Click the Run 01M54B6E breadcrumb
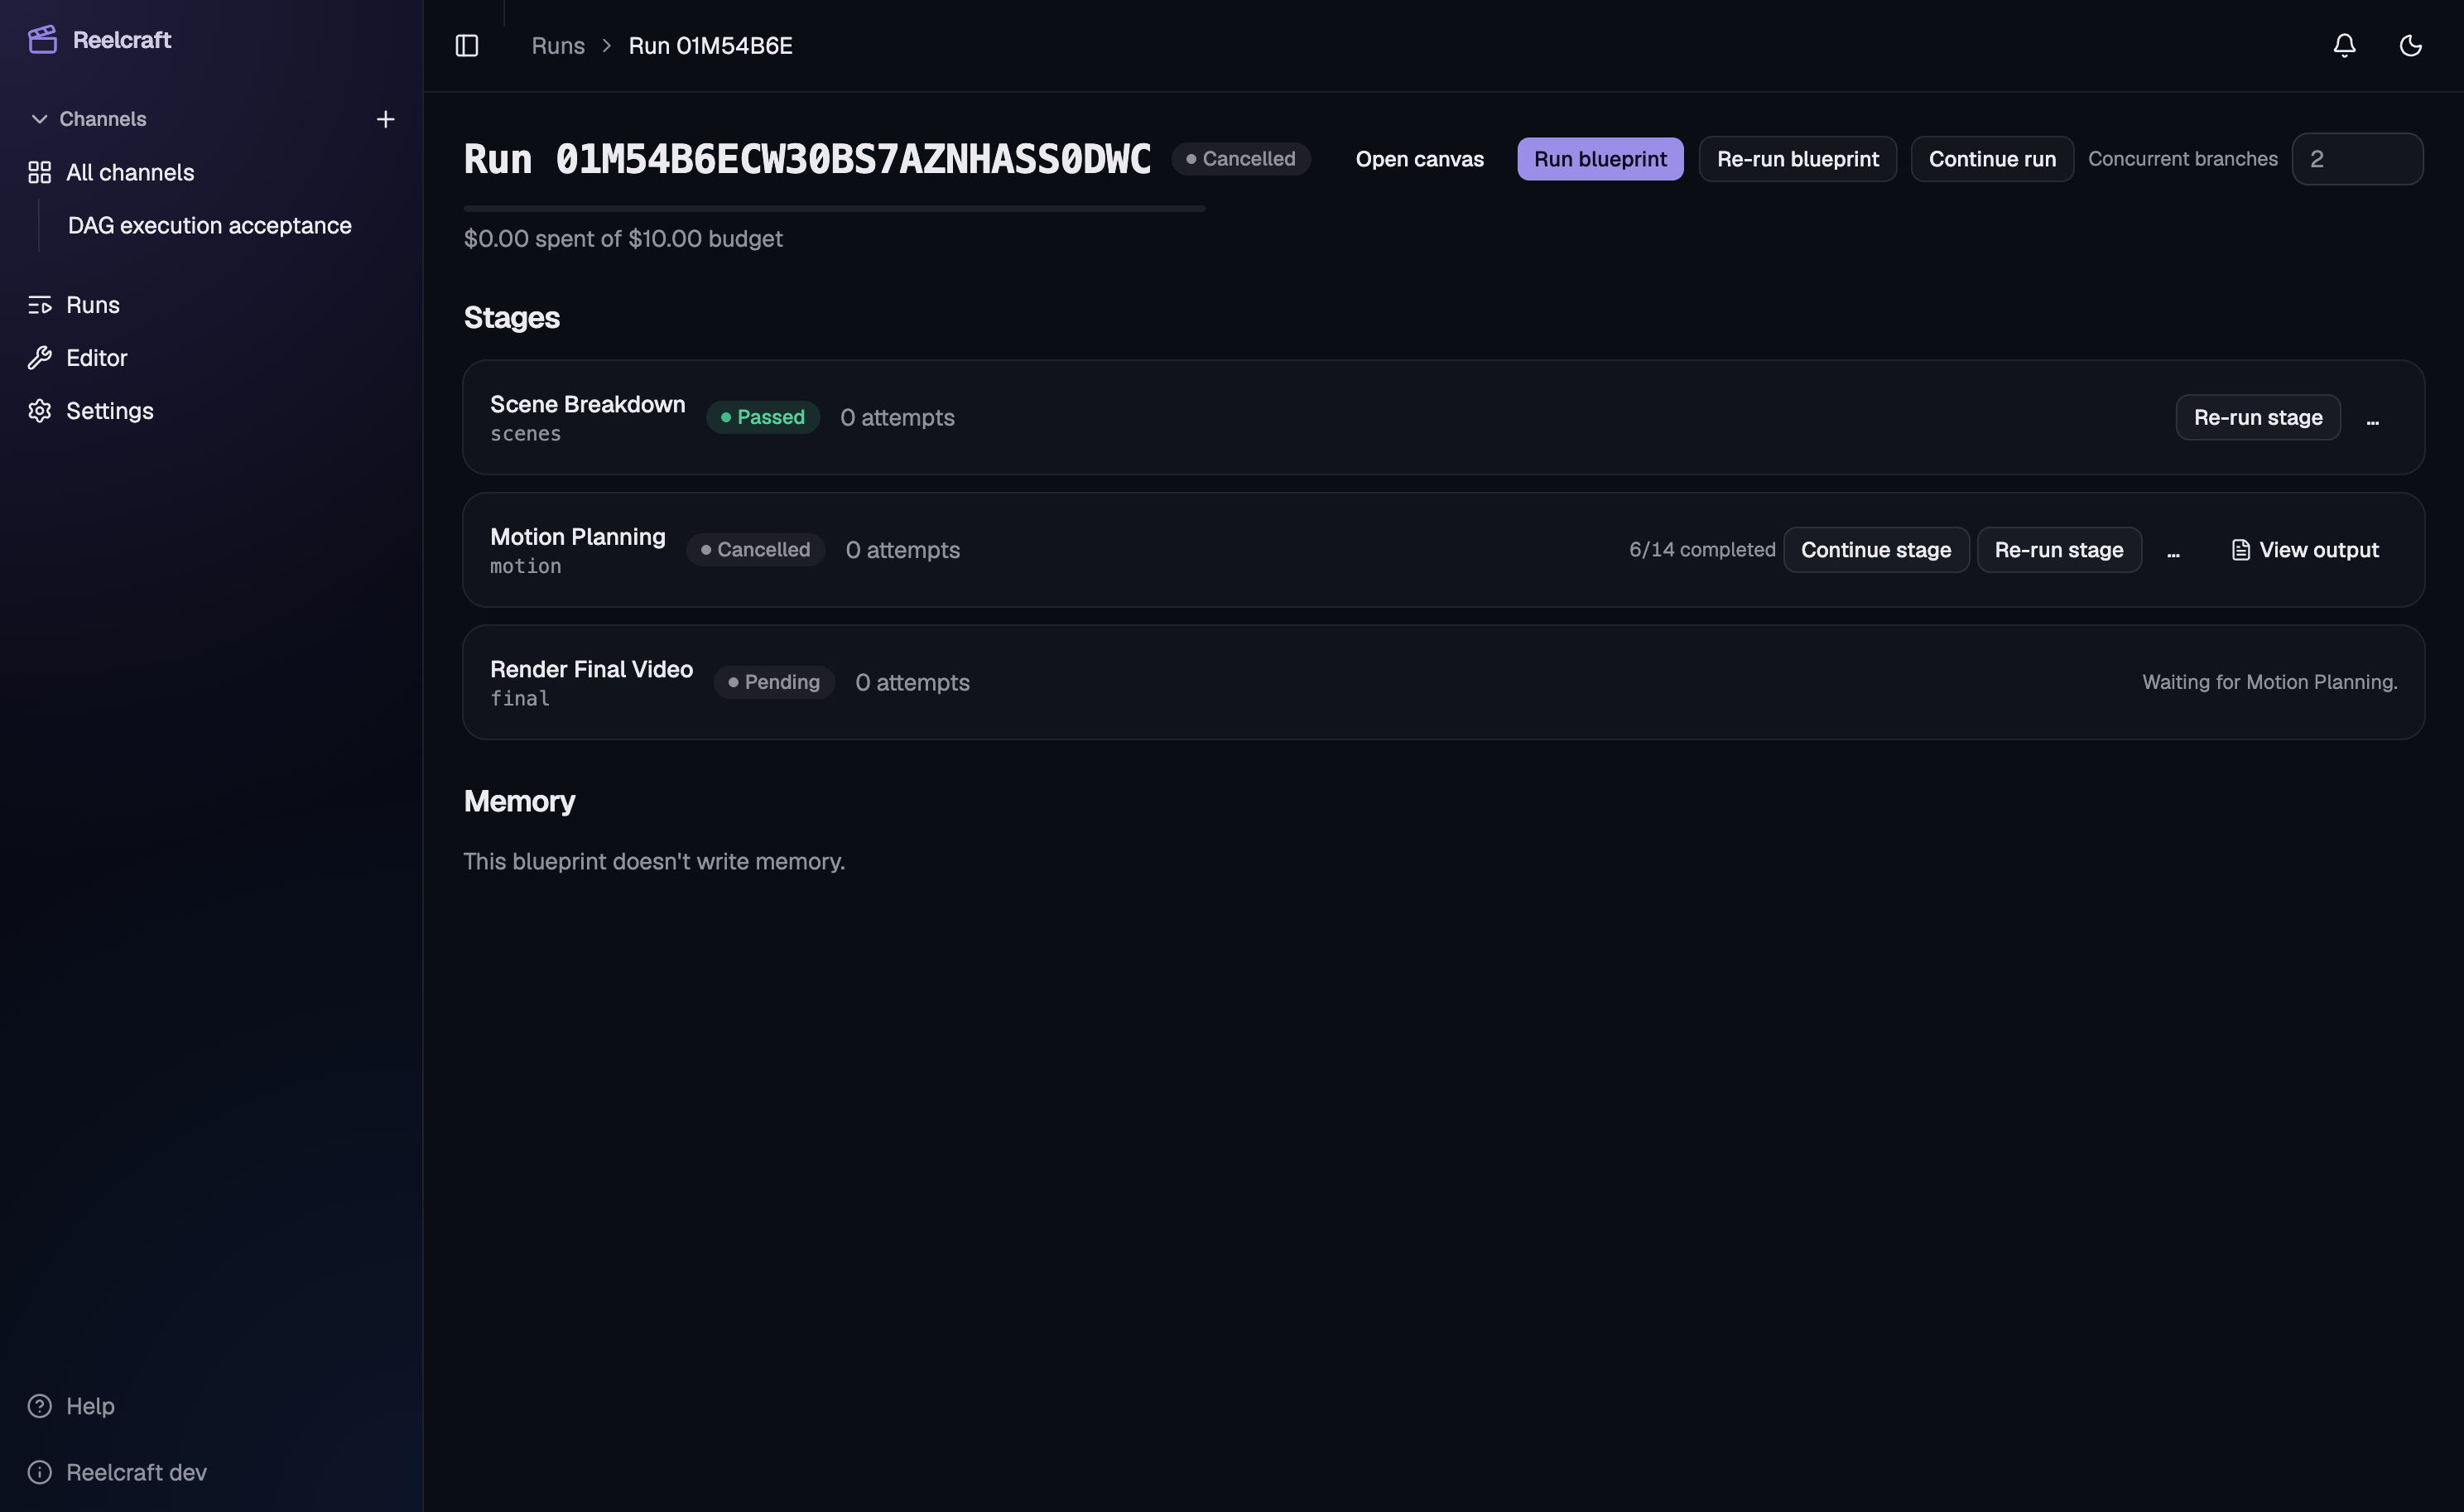The height and width of the screenshot is (1512, 2464). point(710,46)
